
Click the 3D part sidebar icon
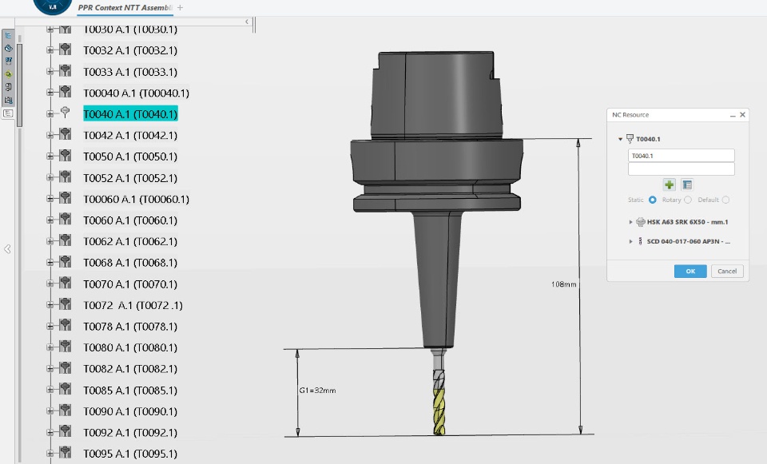8,49
